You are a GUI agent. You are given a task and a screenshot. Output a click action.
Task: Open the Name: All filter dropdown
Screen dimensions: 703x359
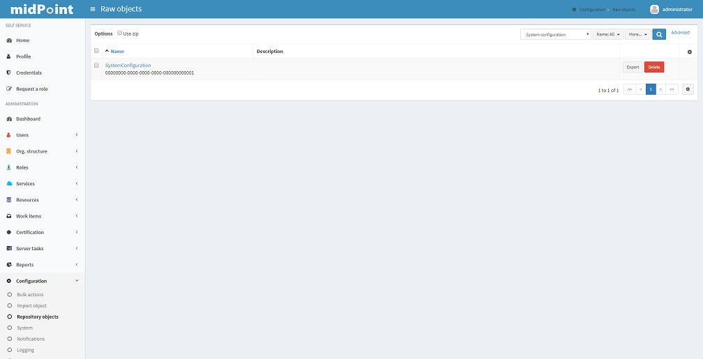pos(608,34)
